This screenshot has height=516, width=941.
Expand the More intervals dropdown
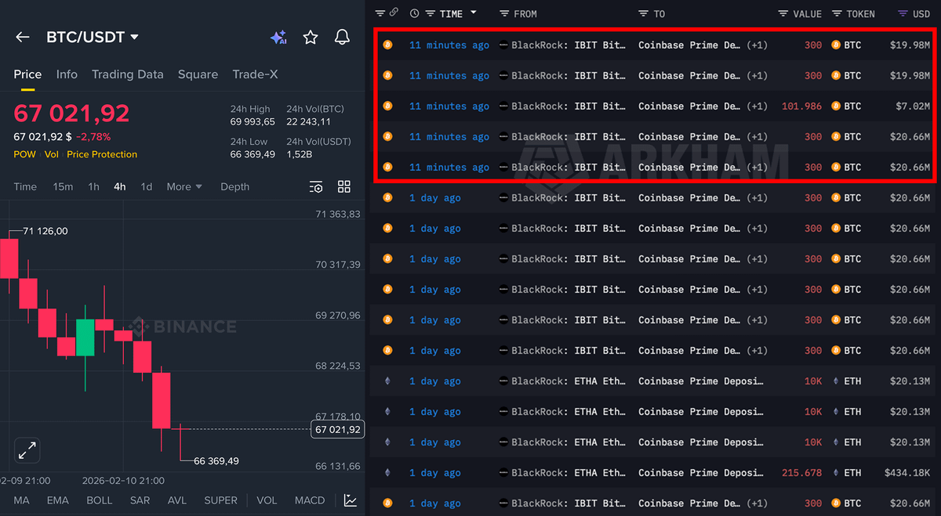pos(184,186)
